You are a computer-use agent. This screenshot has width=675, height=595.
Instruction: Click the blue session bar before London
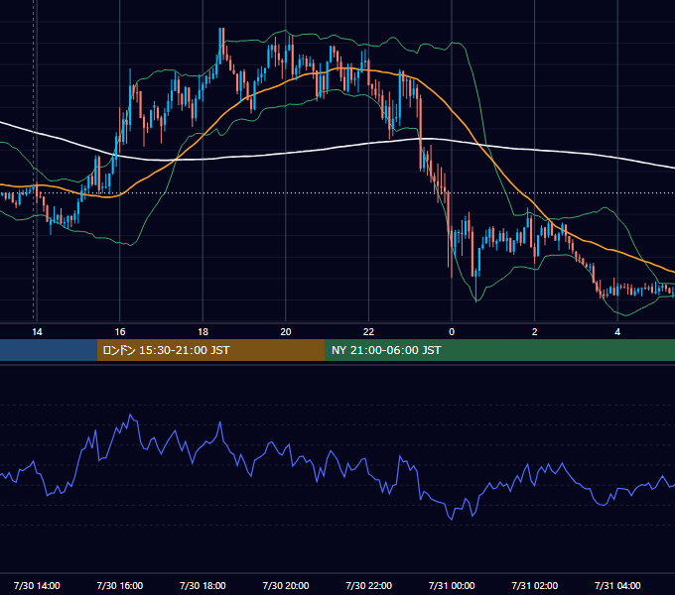point(49,350)
